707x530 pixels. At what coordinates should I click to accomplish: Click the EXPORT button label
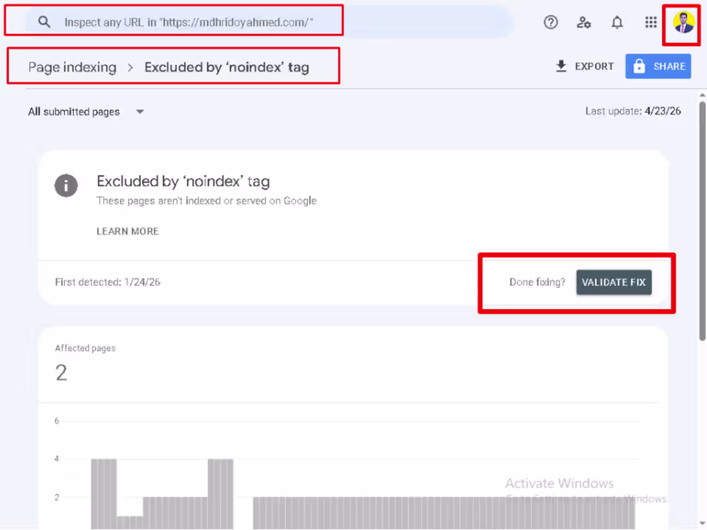point(595,66)
